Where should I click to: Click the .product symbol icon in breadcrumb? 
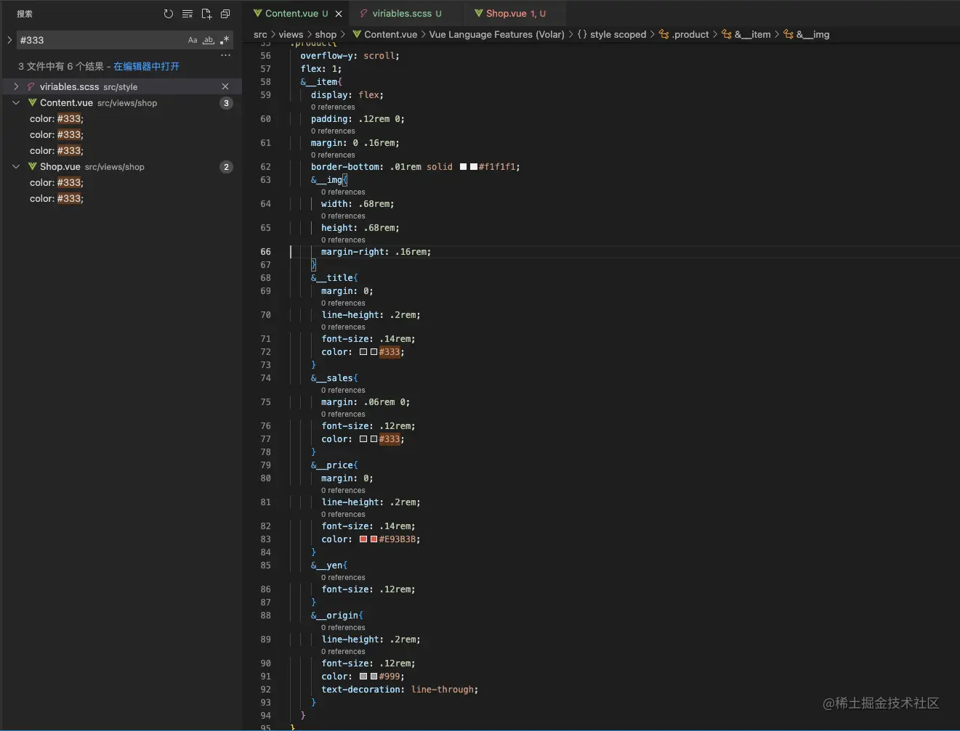(663, 34)
